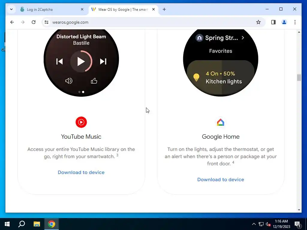Reload the Wear OS page
The image size is (307, 230).
[34, 22]
